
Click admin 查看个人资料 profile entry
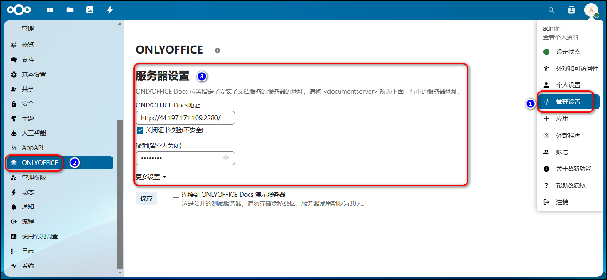point(569,33)
